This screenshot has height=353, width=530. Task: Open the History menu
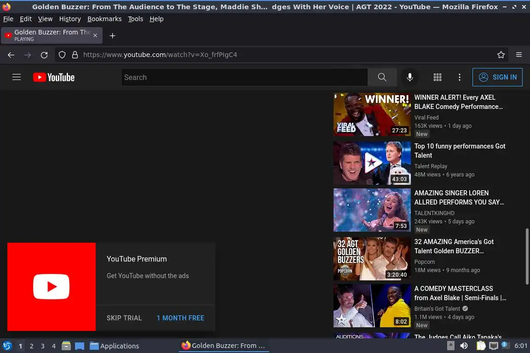[x=70, y=19]
